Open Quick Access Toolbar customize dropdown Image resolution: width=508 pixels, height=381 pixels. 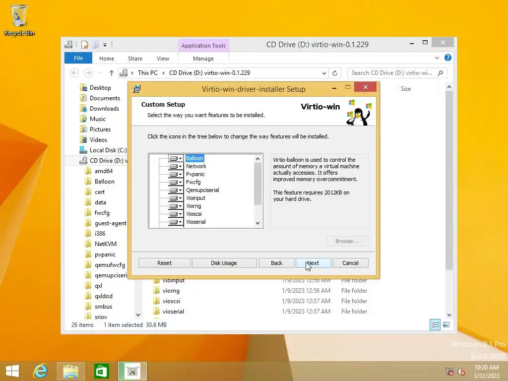tap(105, 45)
